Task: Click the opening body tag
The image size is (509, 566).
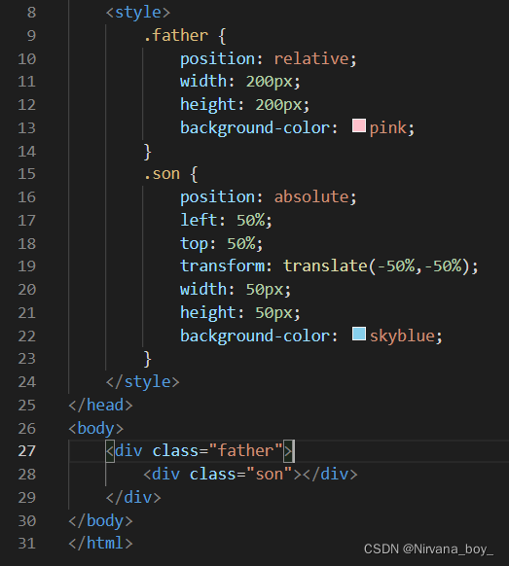Action: [96, 429]
